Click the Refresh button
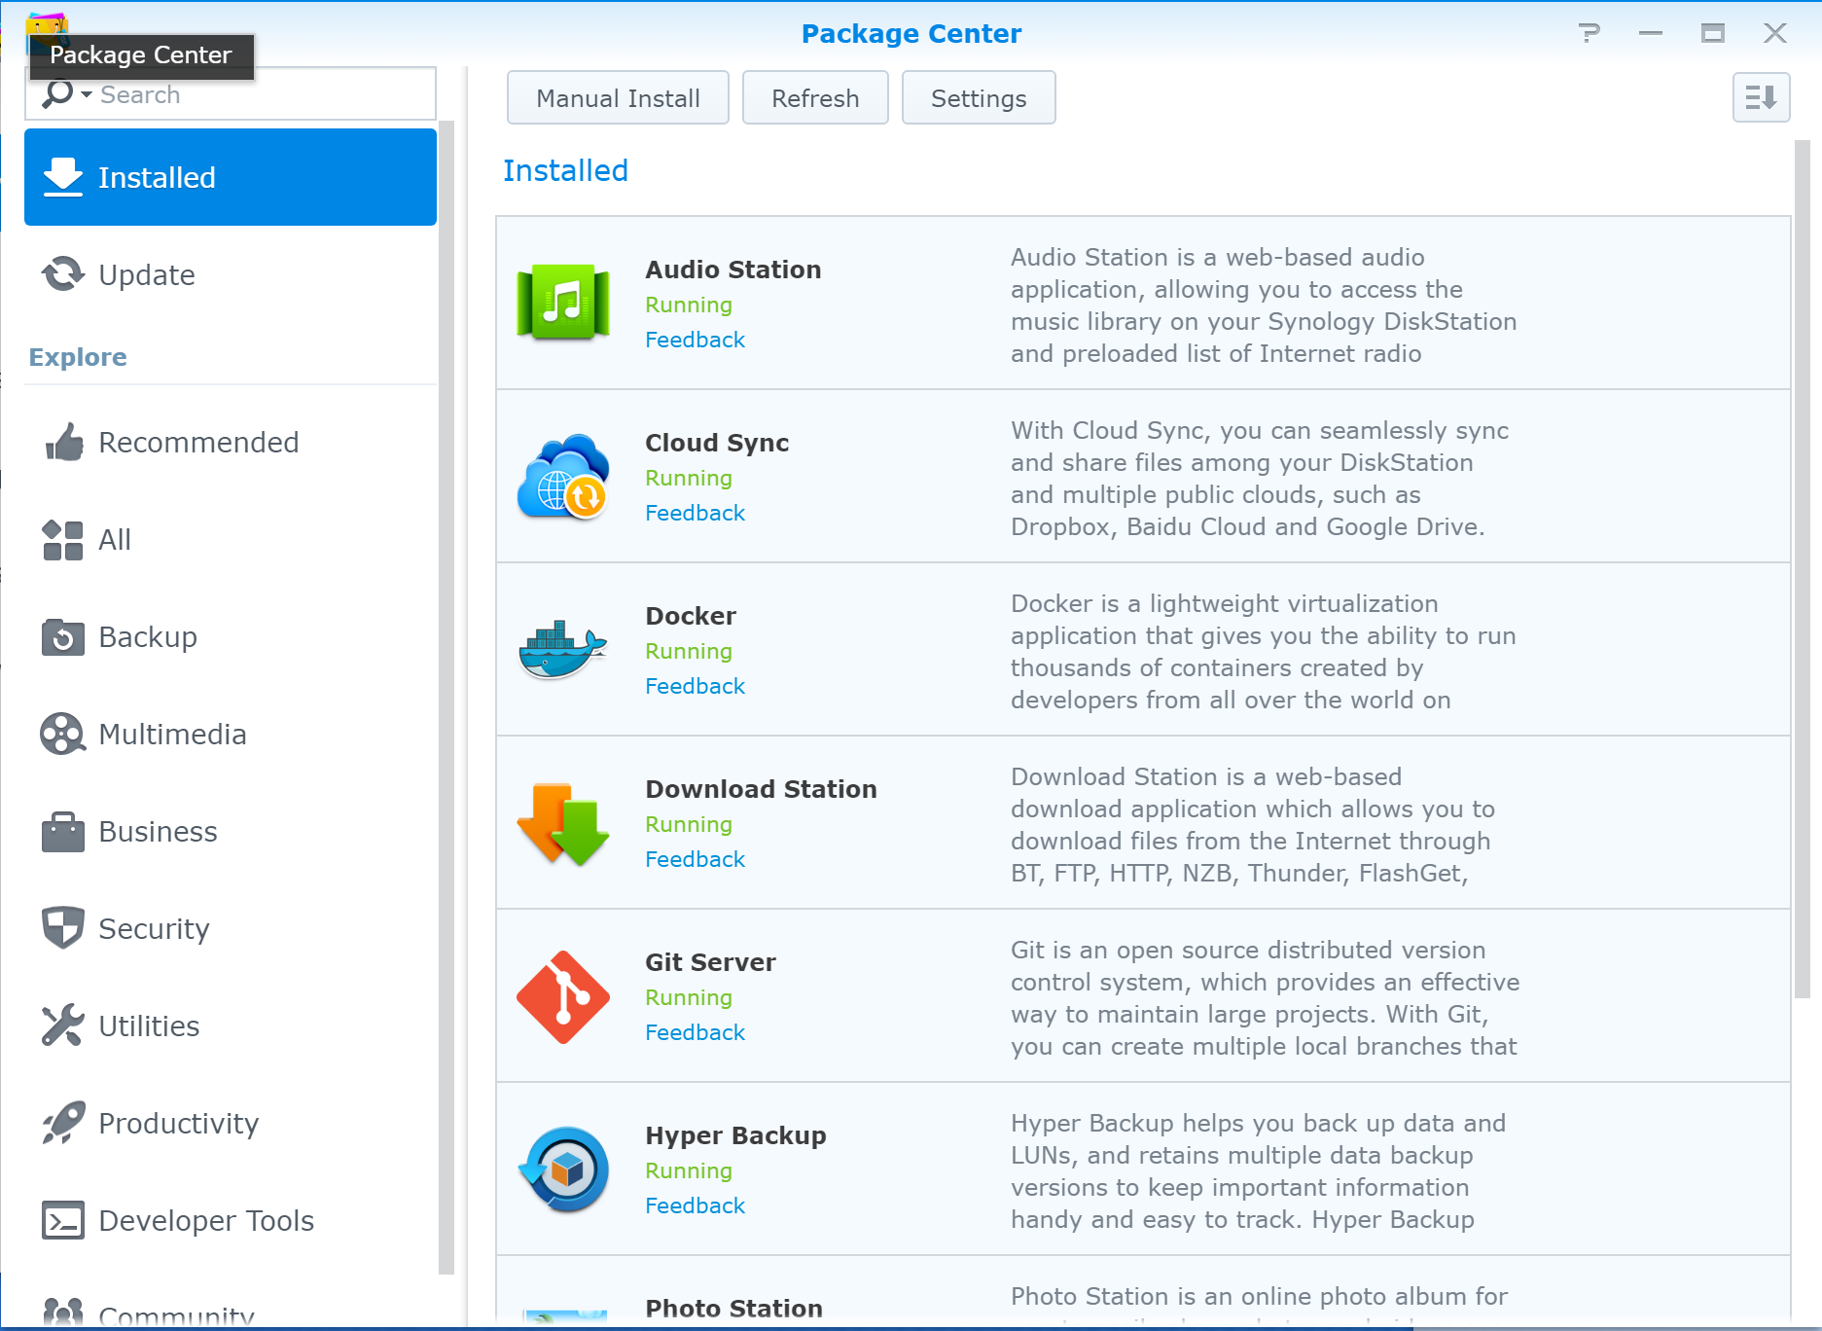Image resolution: width=1822 pixels, height=1331 pixels. [815, 97]
